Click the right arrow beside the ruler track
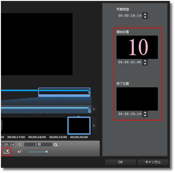Image resolution: width=175 pixels, height=173 pixels. (x=94, y=109)
